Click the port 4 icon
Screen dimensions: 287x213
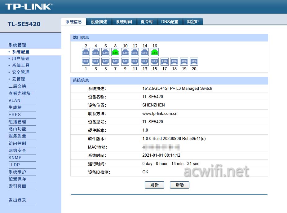tap(96, 52)
